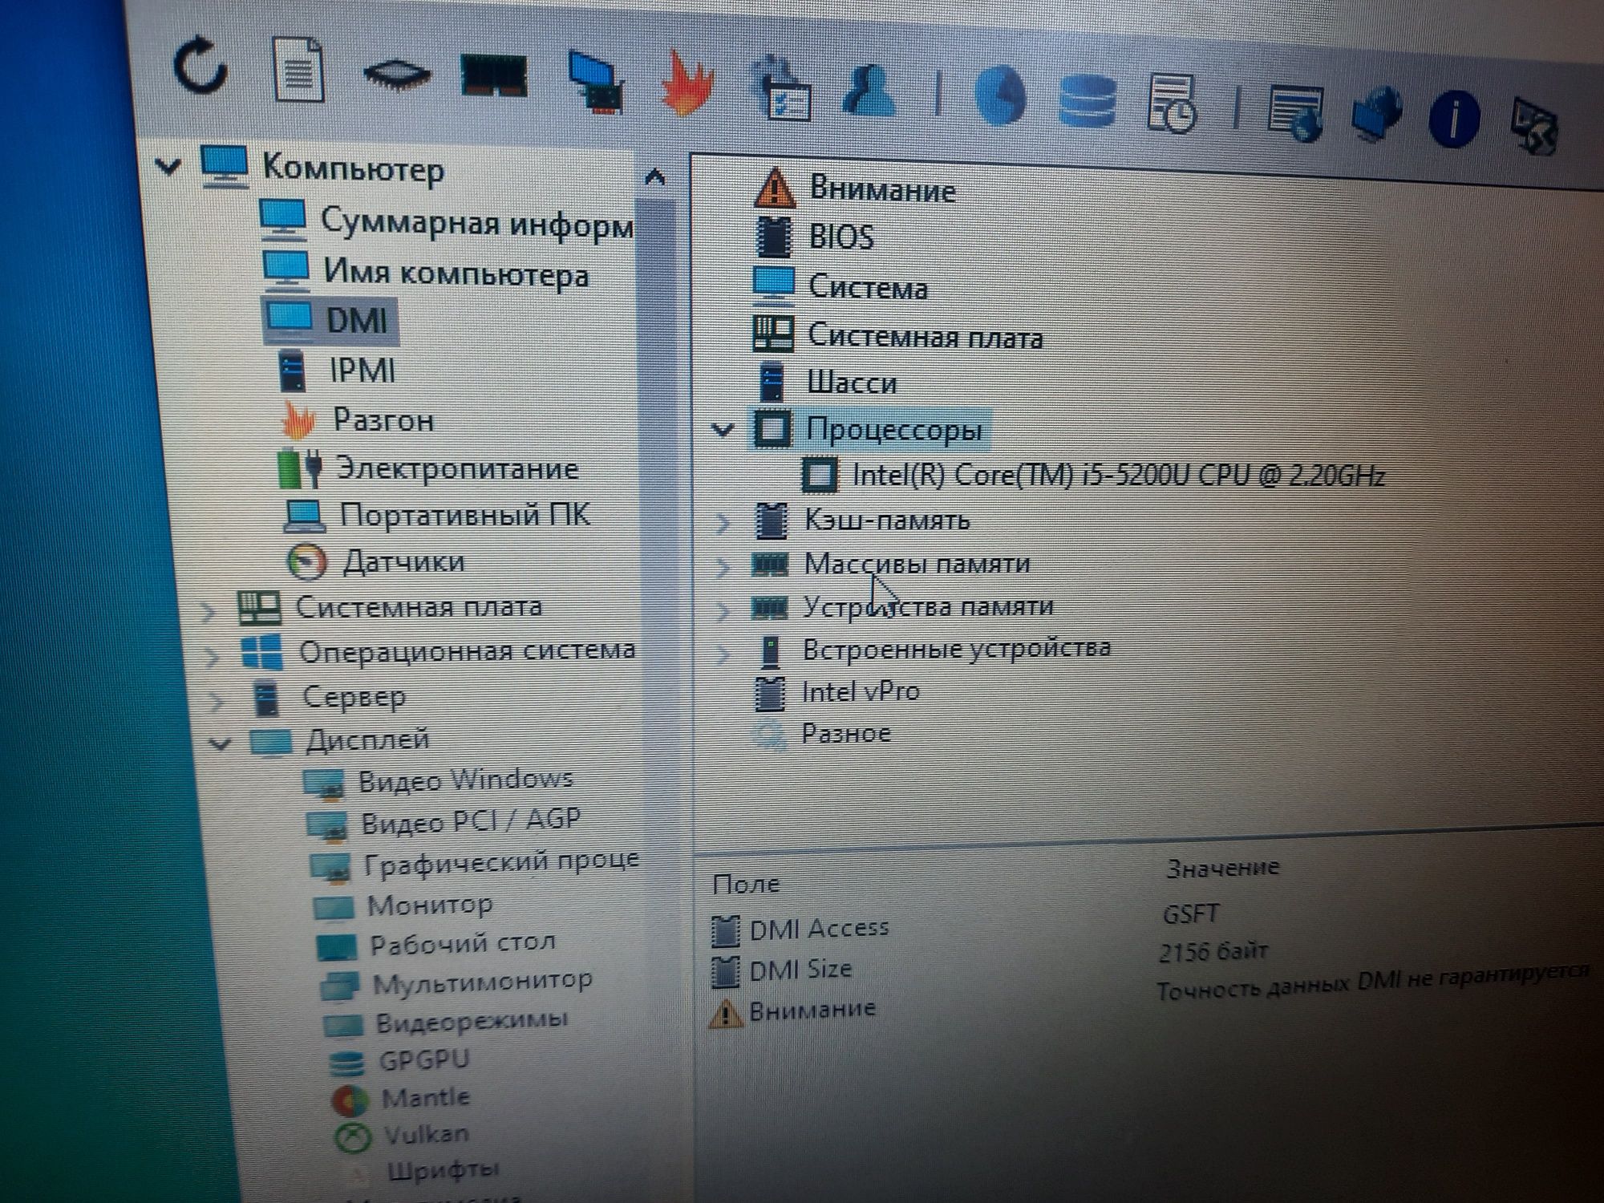The image size is (1604, 1203).
Task: Expand the Системная плата left tree node
Action: click(209, 612)
